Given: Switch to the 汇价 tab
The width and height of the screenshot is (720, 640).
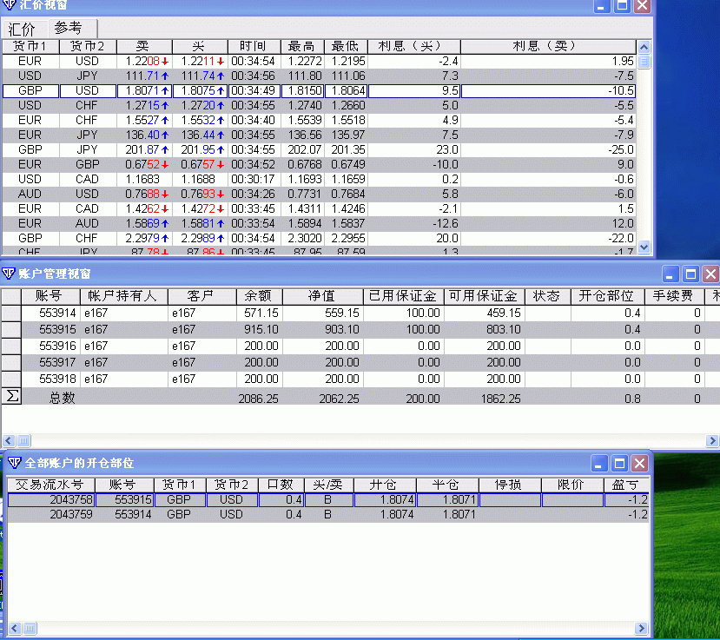Looking at the screenshot, I should [x=22, y=29].
